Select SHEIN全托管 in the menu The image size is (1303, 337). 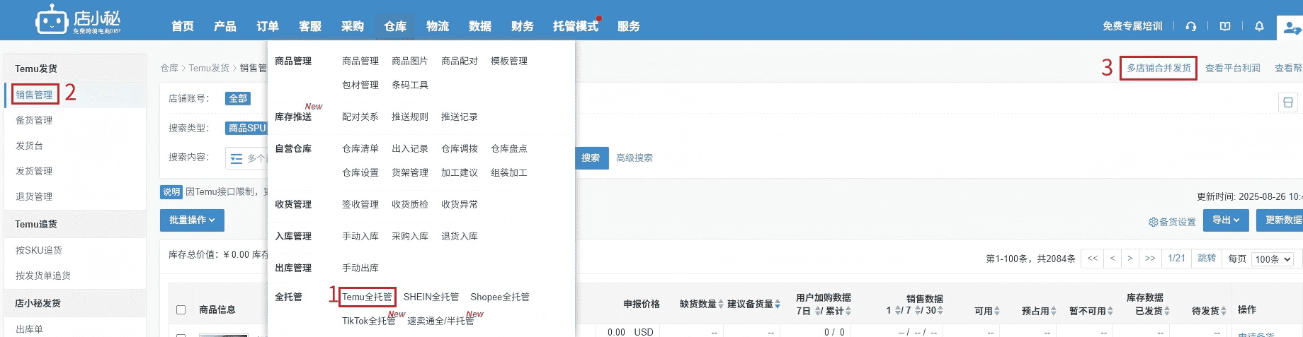pos(431,297)
